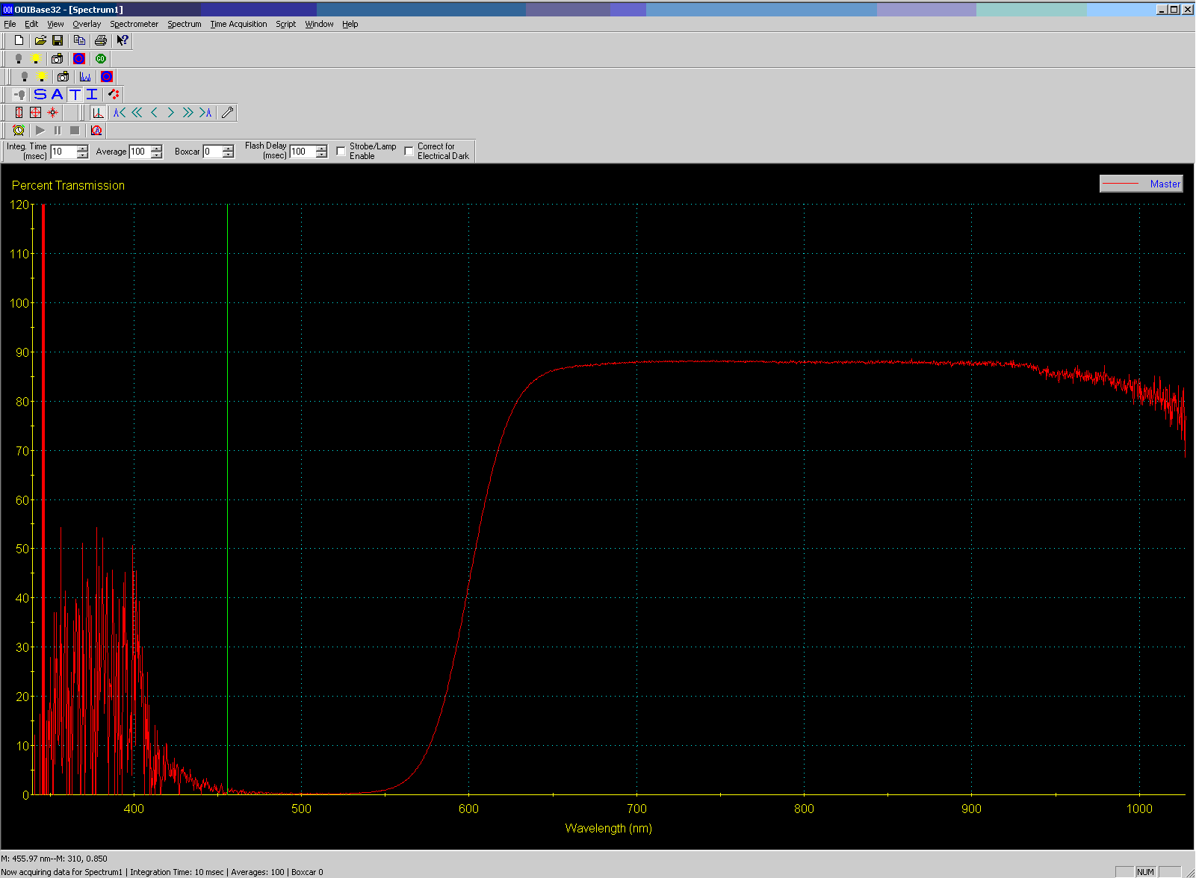Click the red dots color measurement icon
This screenshot has width=1196, height=878.
(114, 94)
